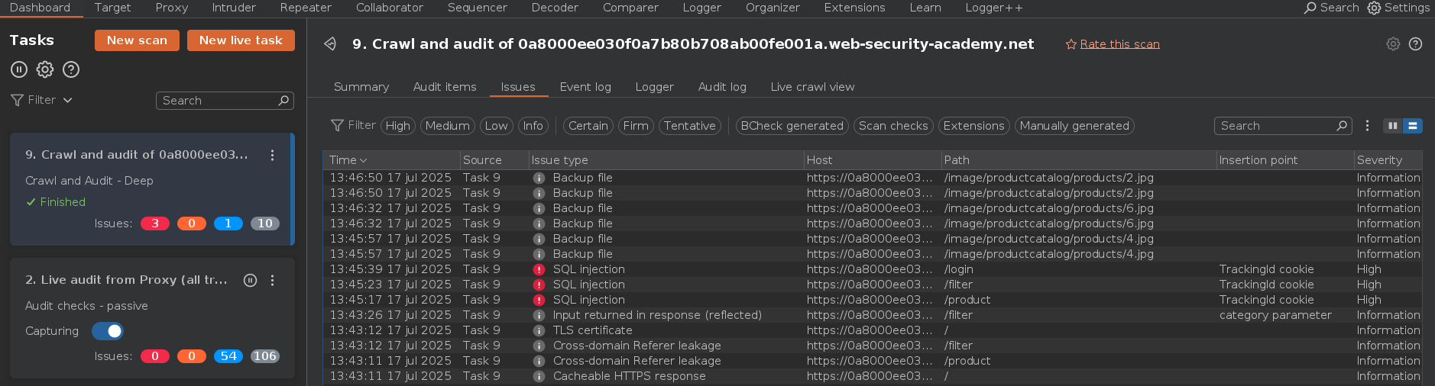Open the Tasks panel help icon

(71, 69)
